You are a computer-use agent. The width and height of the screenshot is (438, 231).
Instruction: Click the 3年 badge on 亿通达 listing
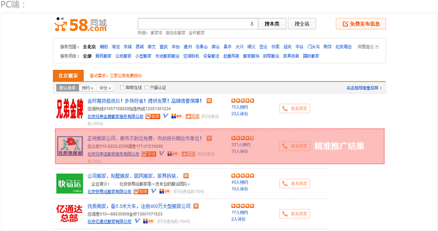[148, 221]
